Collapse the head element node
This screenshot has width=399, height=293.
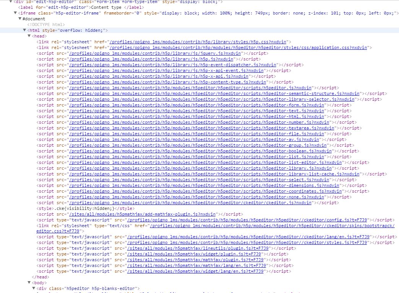(x=29, y=36)
